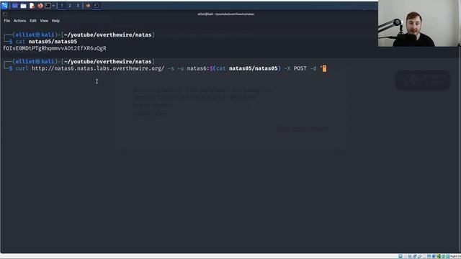Switch to workspace 3

[78, 6]
